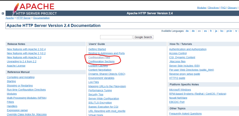The image size is (239, 116).
Task: Click the left arrow icon beside the header
Action: [x=3, y=14]
